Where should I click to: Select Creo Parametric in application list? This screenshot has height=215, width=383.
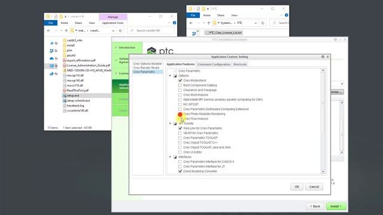click(x=148, y=72)
